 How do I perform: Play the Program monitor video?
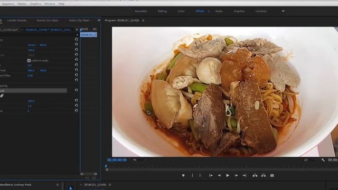[x=228, y=175]
